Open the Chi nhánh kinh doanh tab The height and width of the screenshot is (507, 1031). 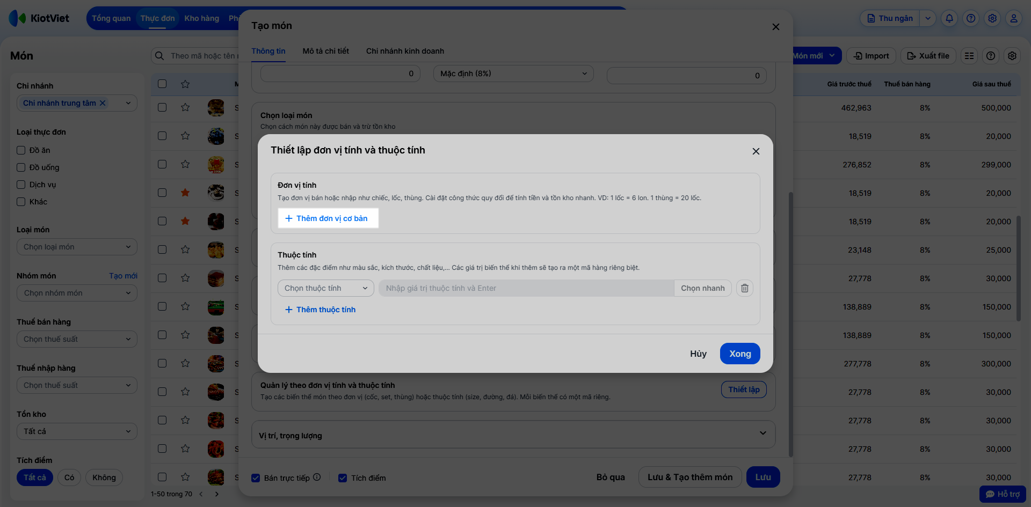pyautogui.click(x=405, y=51)
